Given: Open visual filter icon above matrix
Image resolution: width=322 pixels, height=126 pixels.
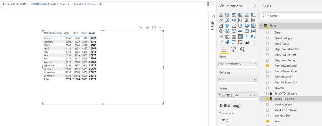Looking at the screenshot, I should pyautogui.click(x=141, y=28).
